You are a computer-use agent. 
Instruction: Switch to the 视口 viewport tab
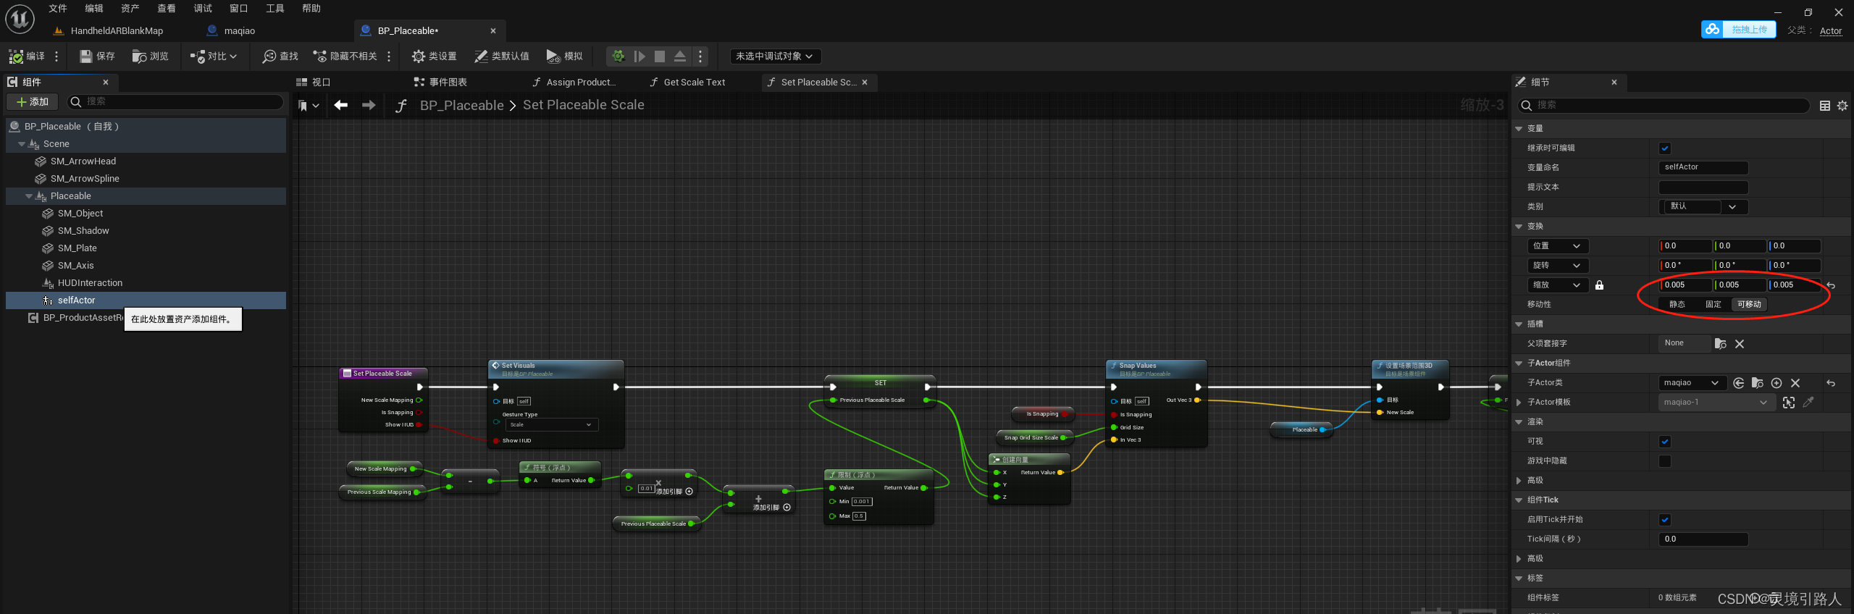click(314, 83)
